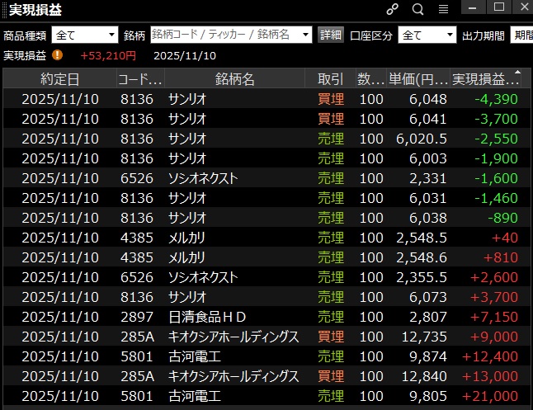Screen dimensions: 533x410
Task: Click the search magnifier icon
Action: click(417, 9)
